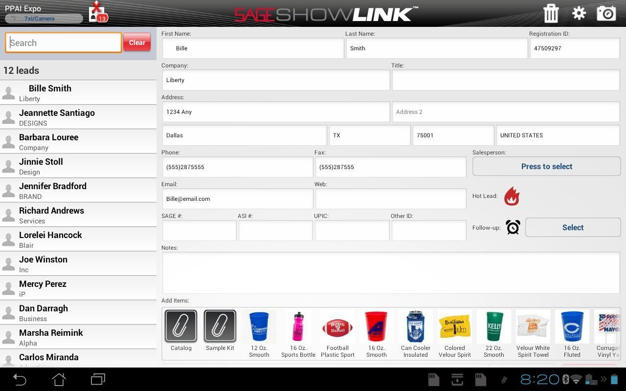The height and width of the screenshot is (391, 626).
Task: Tap the Android back button
Action: [20, 379]
